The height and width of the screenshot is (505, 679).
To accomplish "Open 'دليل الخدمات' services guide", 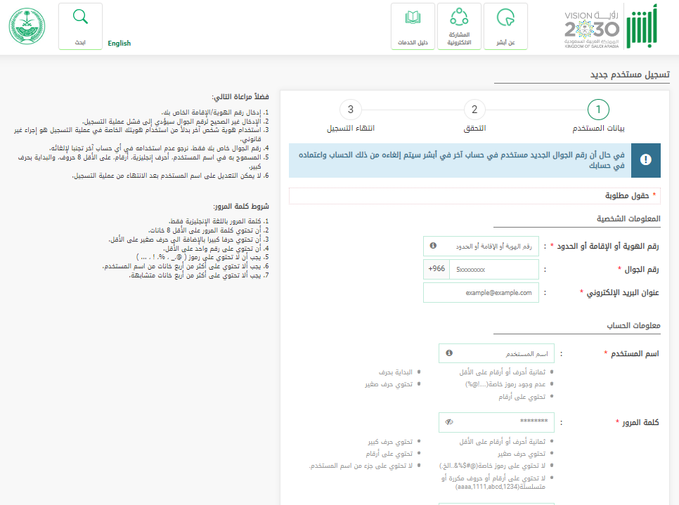I will point(413,27).
